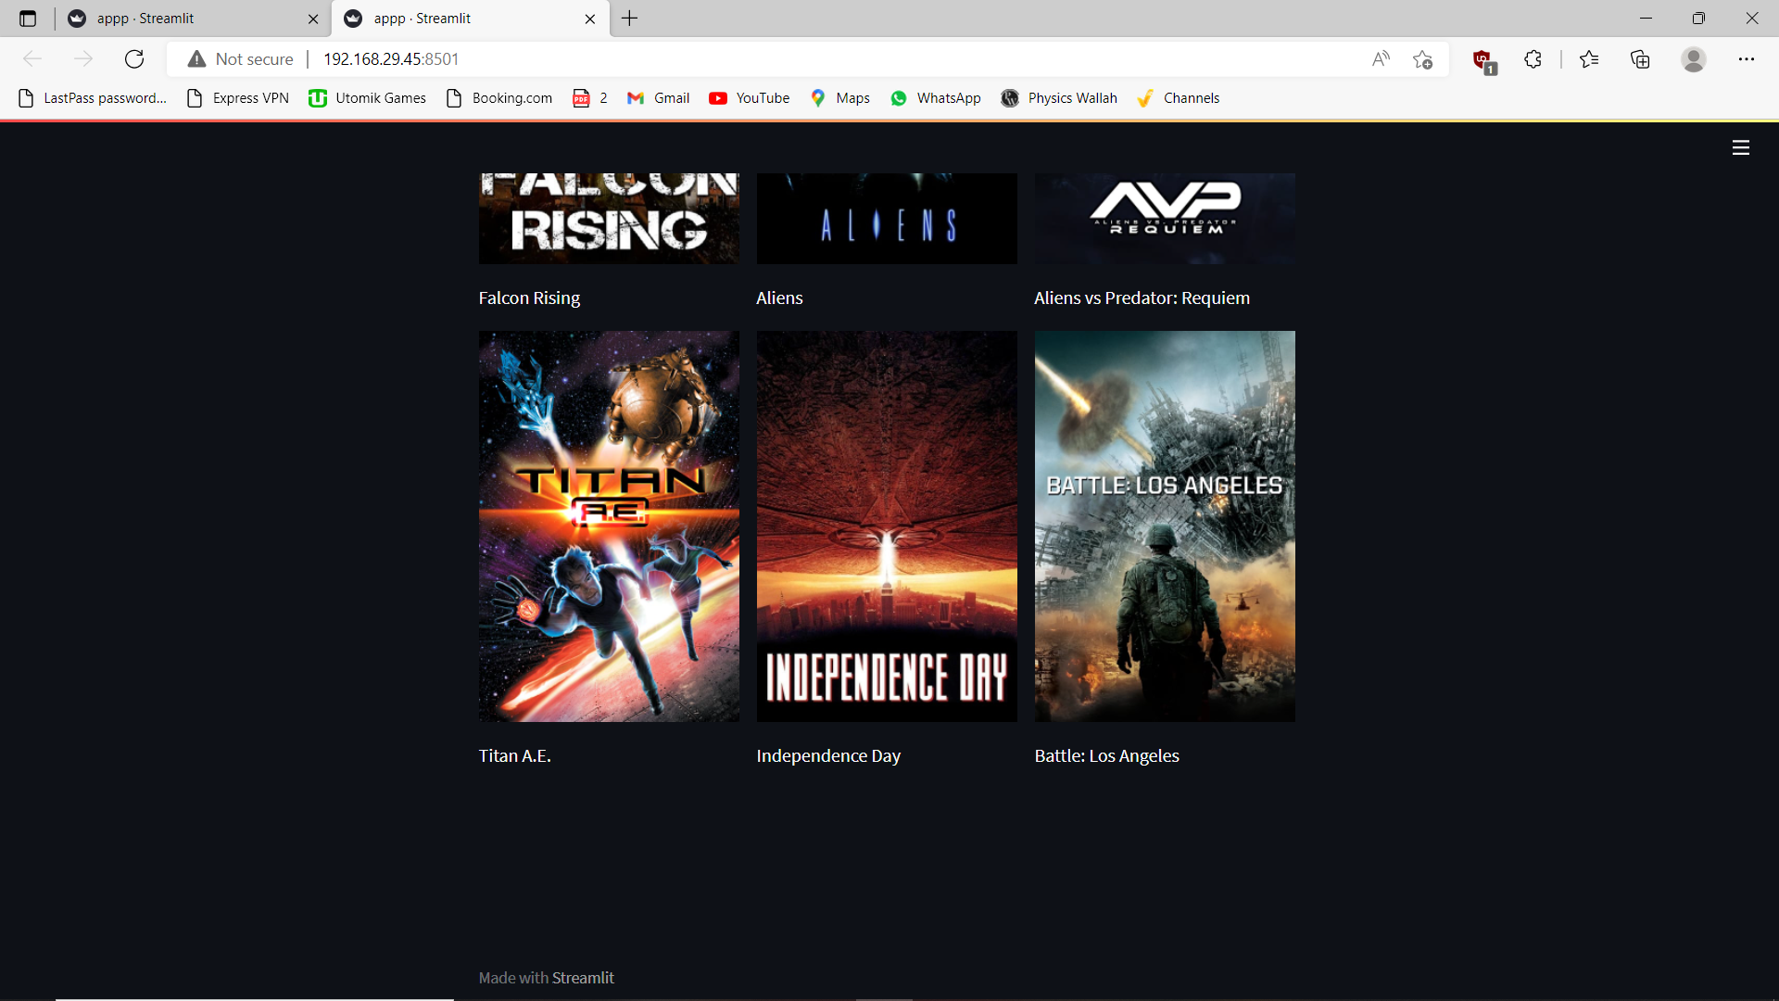
Task: Open tab actions menu icon
Action: 28,19
